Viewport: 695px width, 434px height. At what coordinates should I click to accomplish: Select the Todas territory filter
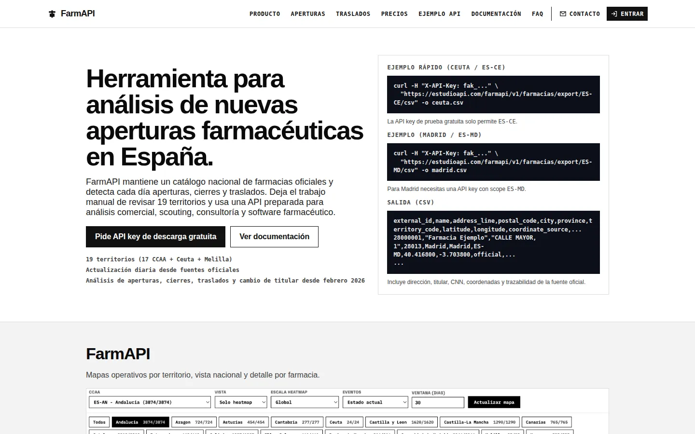(x=99, y=422)
